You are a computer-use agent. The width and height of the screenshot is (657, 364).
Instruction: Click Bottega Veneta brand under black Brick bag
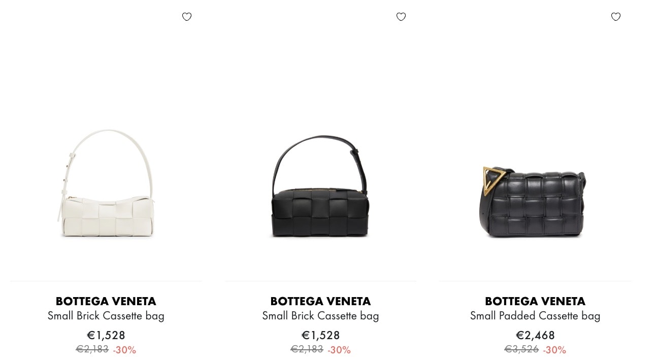point(320,301)
